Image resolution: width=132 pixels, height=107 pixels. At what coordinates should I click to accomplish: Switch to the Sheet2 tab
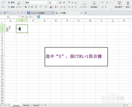click(x=26, y=105)
